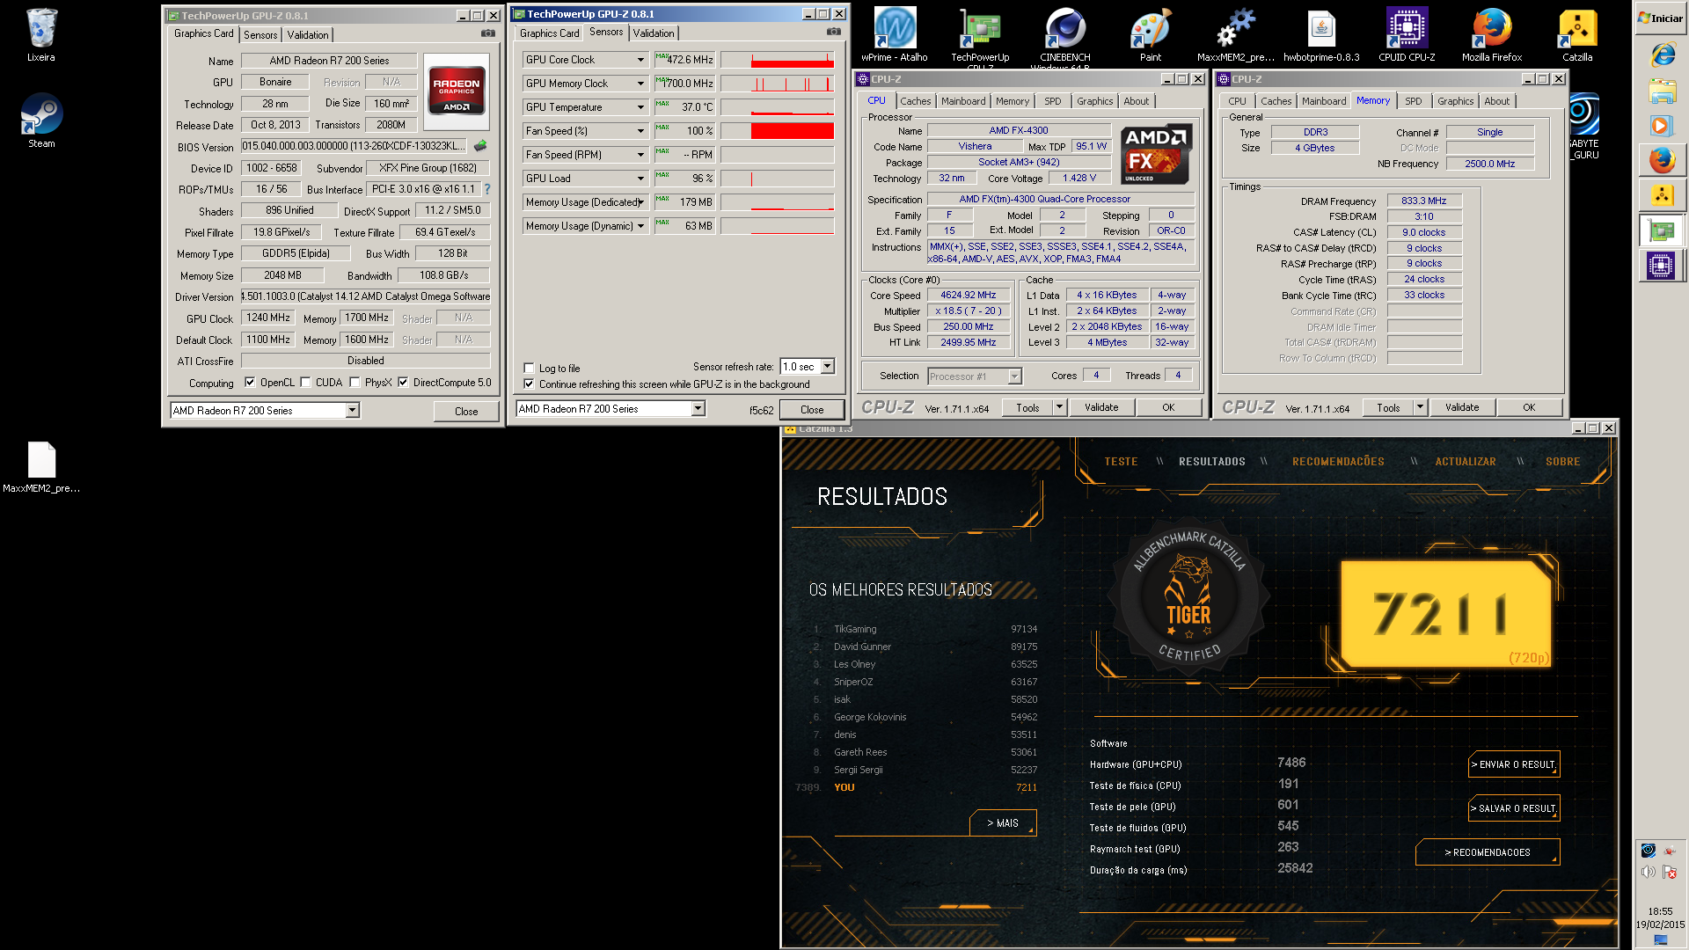Open the SPD tab in CPU-Z Memory window
Screen dimensions: 1689x950
point(1413,101)
